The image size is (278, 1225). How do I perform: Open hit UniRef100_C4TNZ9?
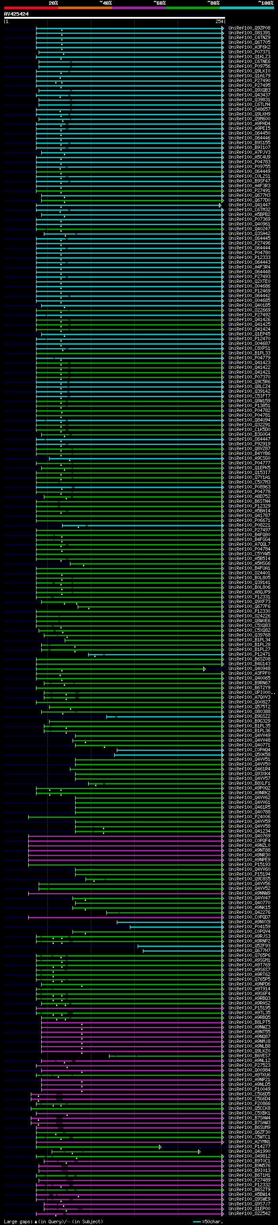click(x=249, y=37)
